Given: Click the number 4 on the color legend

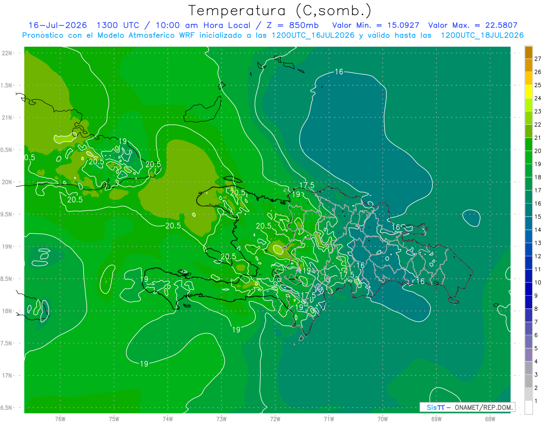Looking at the screenshot, I should pyautogui.click(x=536, y=361).
